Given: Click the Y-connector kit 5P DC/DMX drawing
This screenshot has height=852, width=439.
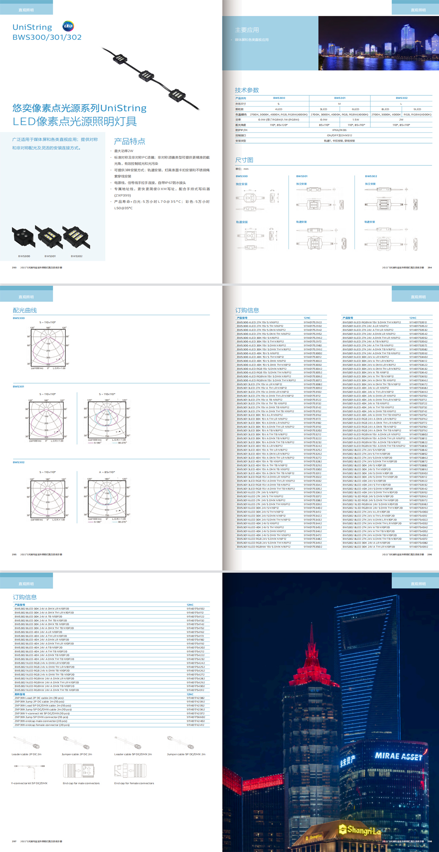Looking at the screenshot, I should click(29, 770).
